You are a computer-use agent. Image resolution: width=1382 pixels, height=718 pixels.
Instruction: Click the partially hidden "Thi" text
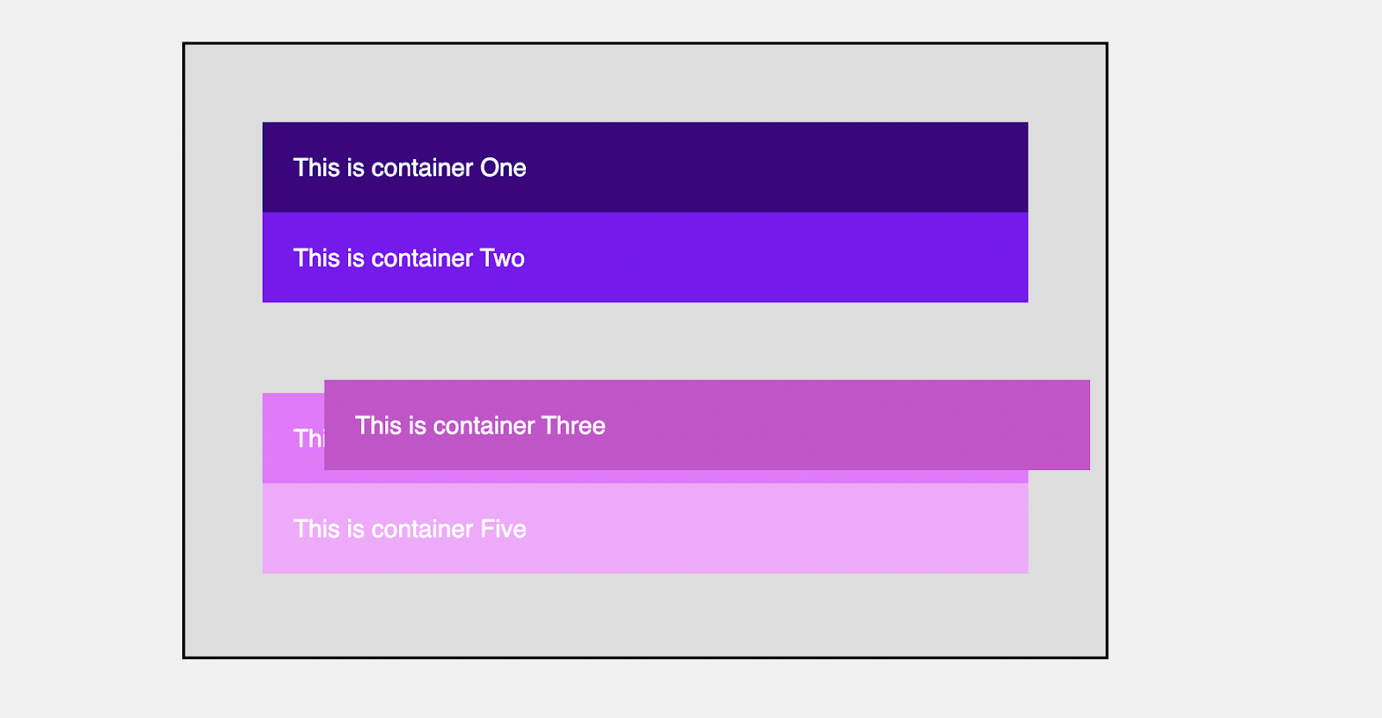307,439
